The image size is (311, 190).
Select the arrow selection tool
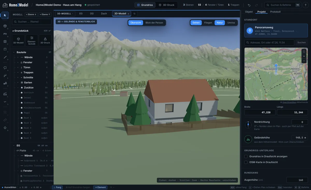[5, 15]
